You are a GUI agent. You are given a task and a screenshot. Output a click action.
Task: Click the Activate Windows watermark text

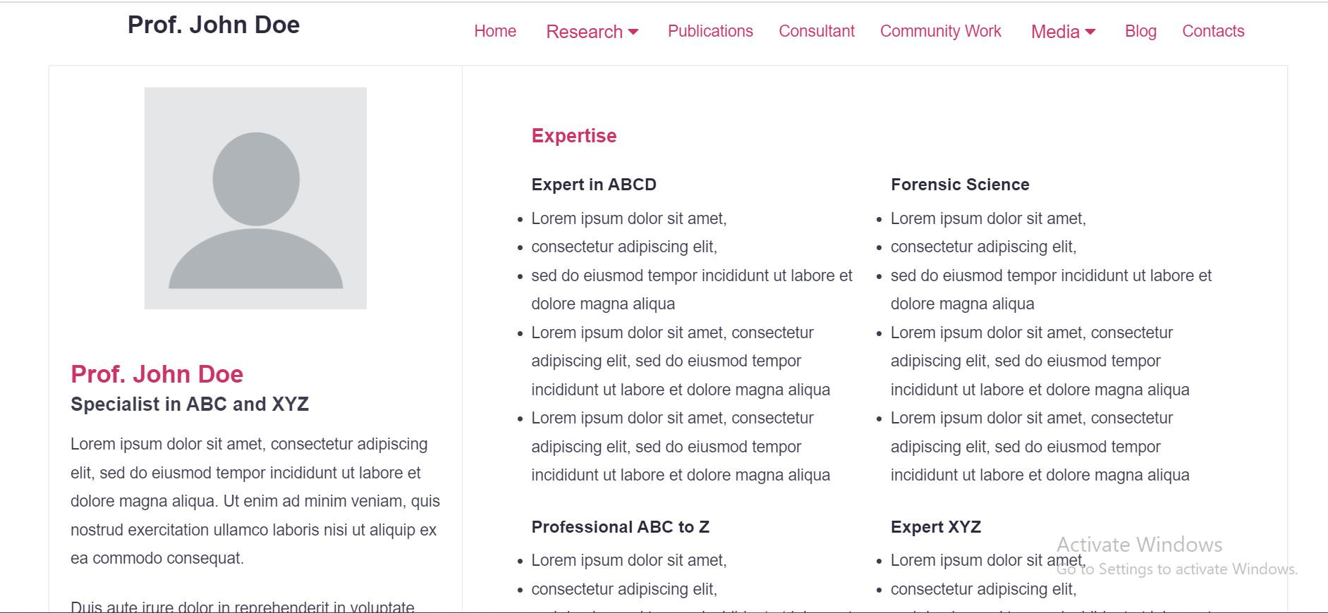click(x=1139, y=545)
